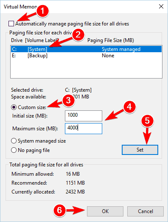Screen dimensions: 168x222
Task: Select the No paging file option
Action: (x=14, y=150)
